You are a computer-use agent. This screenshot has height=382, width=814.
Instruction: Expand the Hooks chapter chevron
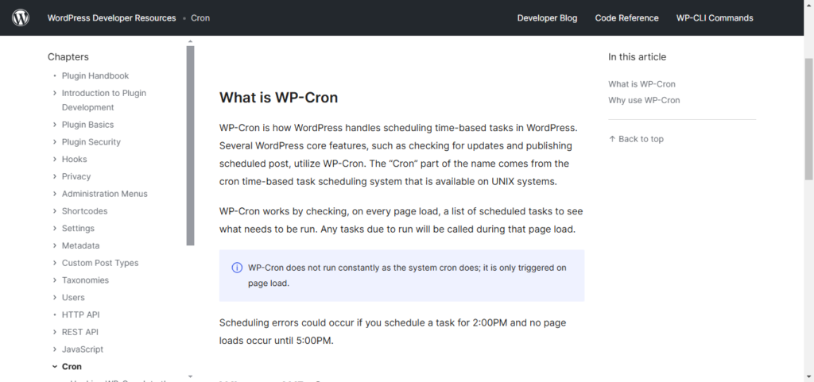54,160
